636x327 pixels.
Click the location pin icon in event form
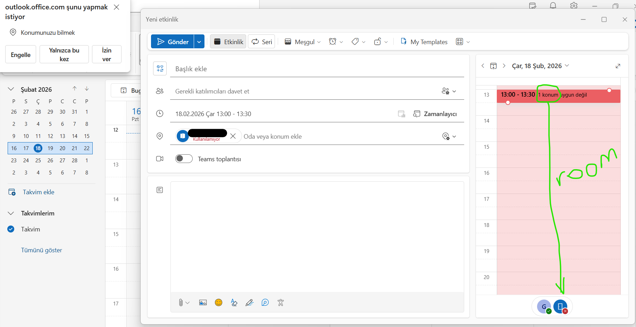click(x=160, y=136)
